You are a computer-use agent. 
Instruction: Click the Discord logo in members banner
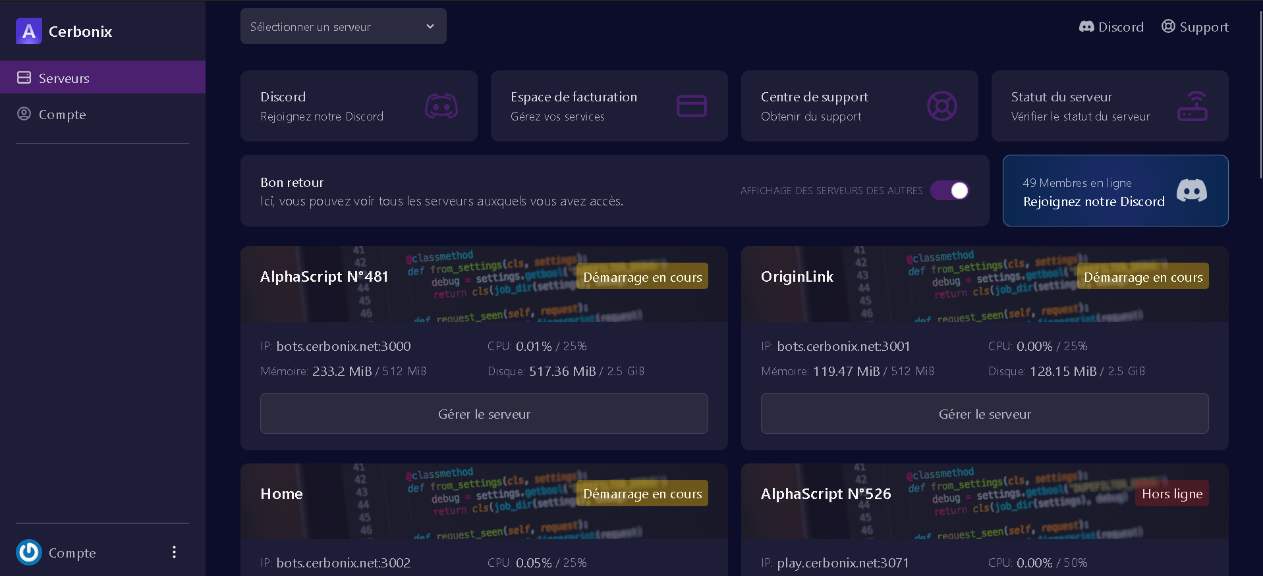pos(1192,191)
